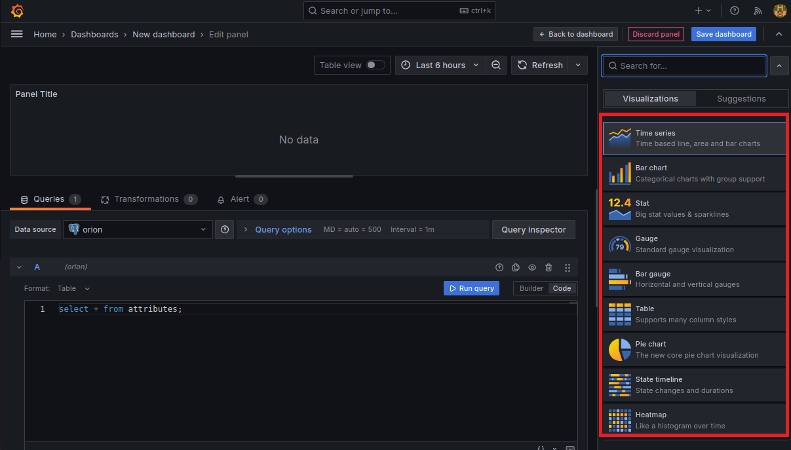791x450 pixels.
Task: Go to the Home breadcrumb
Action: (x=45, y=34)
